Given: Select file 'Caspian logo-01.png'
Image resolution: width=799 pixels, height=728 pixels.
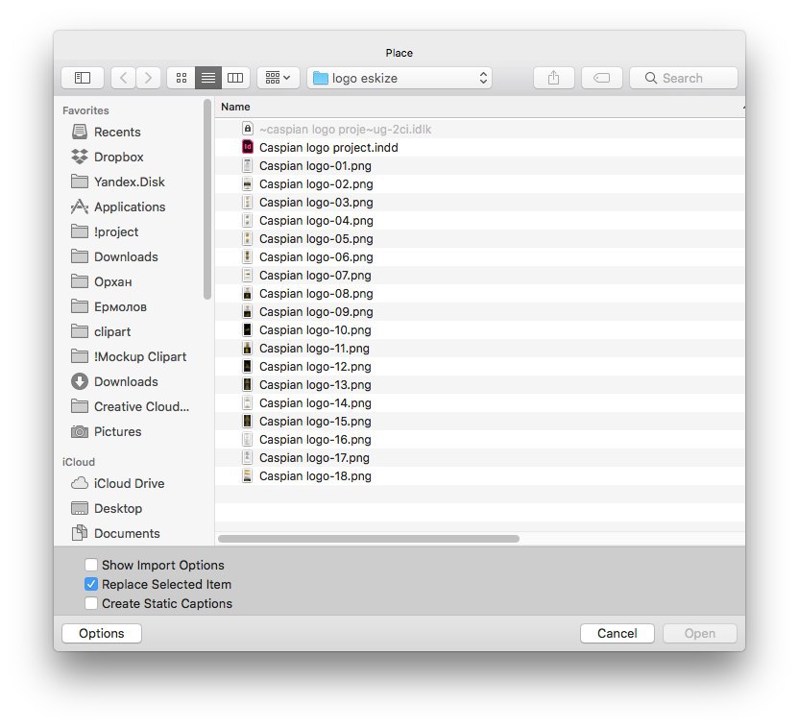Looking at the screenshot, I should pyautogui.click(x=479, y=165).
